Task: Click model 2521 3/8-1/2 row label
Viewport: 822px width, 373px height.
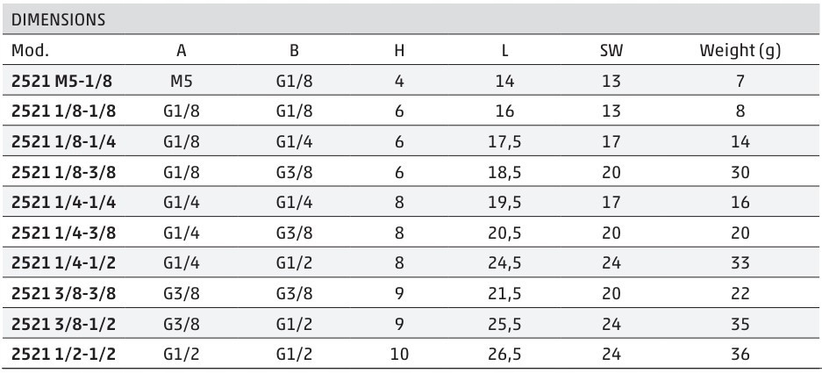Action: (x=63, y=324)
